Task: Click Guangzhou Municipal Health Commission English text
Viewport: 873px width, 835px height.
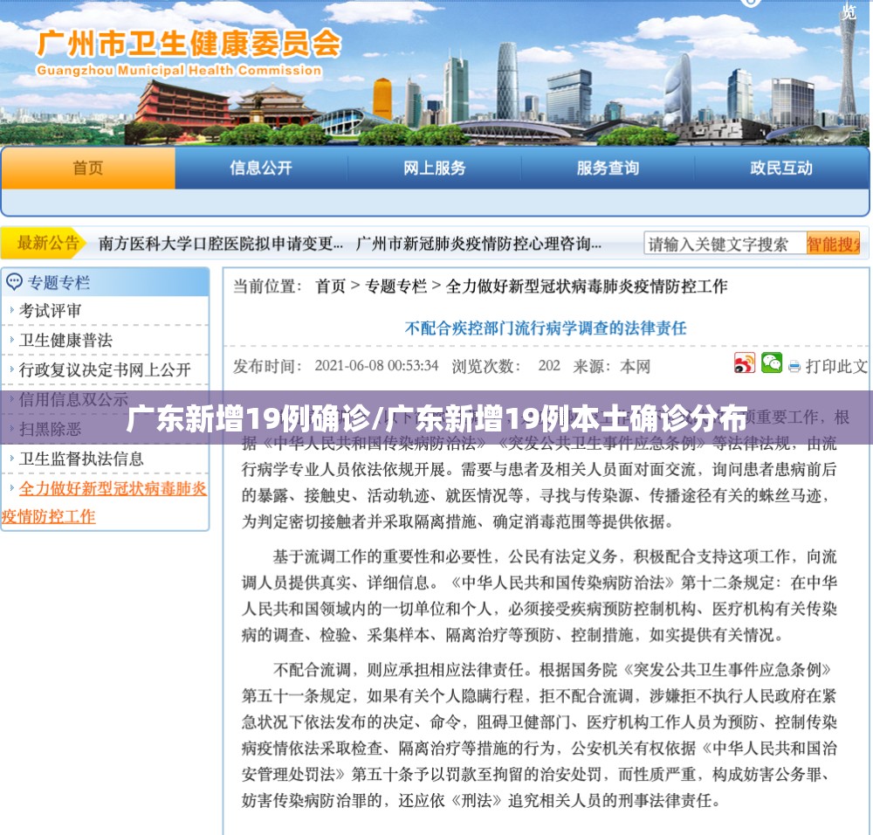Action: coord(179,71)
